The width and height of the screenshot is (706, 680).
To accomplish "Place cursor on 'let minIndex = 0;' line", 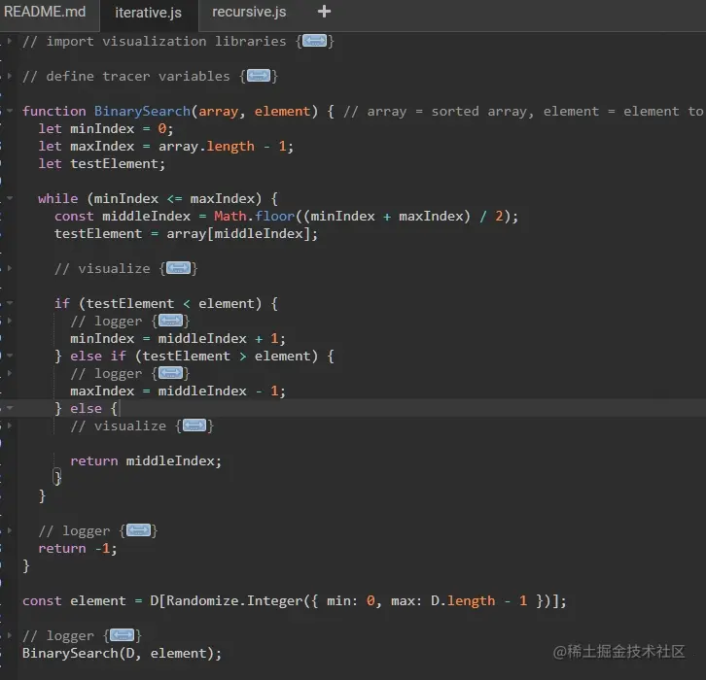I will 105,128.
